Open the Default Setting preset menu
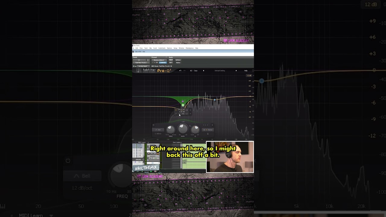 220,71
